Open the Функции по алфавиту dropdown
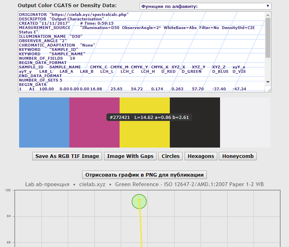Screen dimensions: 289x247 click(205, 6)
